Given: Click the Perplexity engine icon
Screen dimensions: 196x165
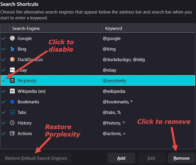Looking at the screenshot, I should (12, 81).
